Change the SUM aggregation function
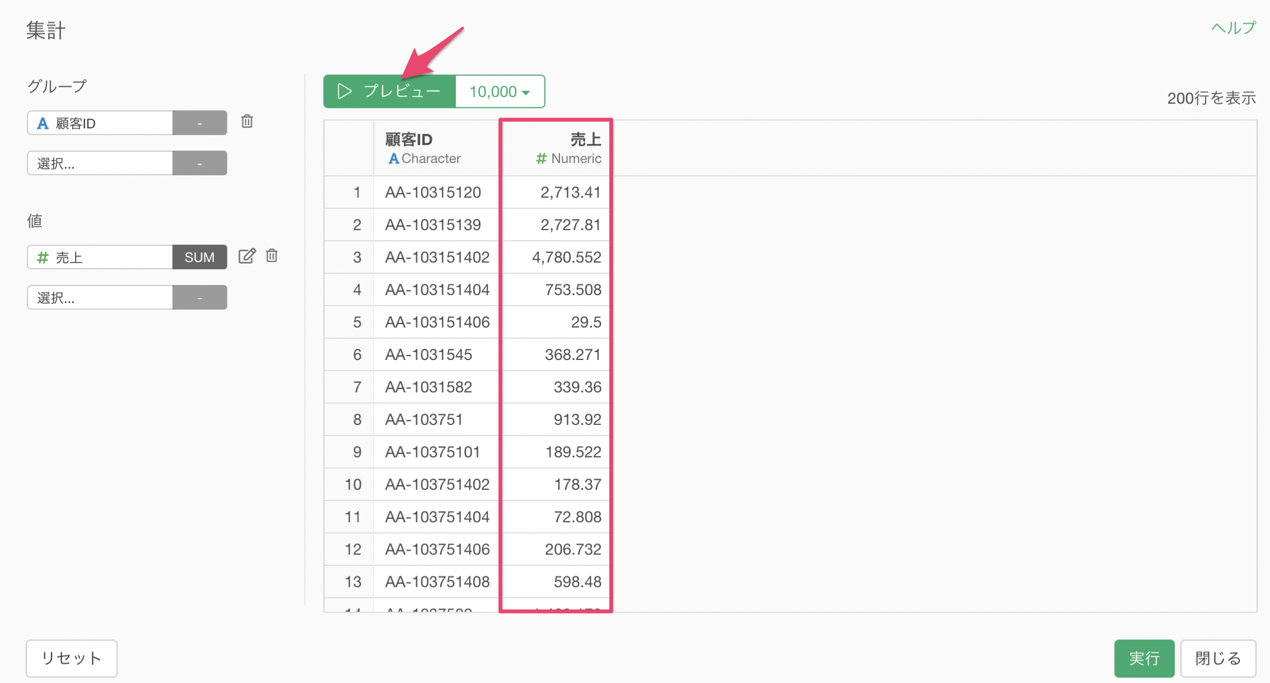Image resolution: width=1270 pixels, height=683 pixels. pos(199,258)
